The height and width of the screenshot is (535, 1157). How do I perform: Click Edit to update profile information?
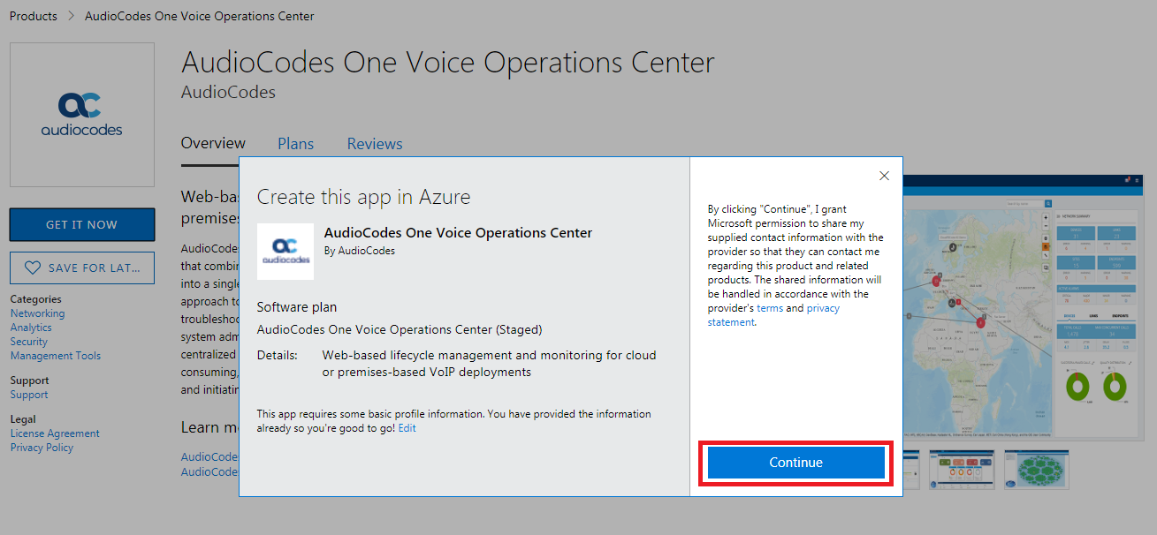pyautogui.click(x=407, y=427)
